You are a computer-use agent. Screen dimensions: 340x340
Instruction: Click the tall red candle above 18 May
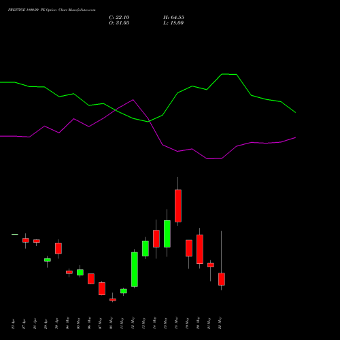(x=178, y=206)
